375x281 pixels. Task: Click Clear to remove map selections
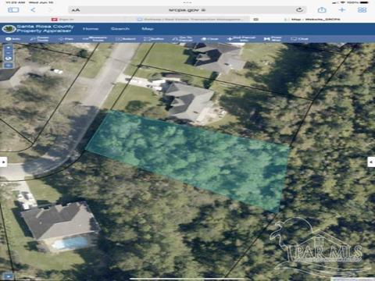coord(209,39)
